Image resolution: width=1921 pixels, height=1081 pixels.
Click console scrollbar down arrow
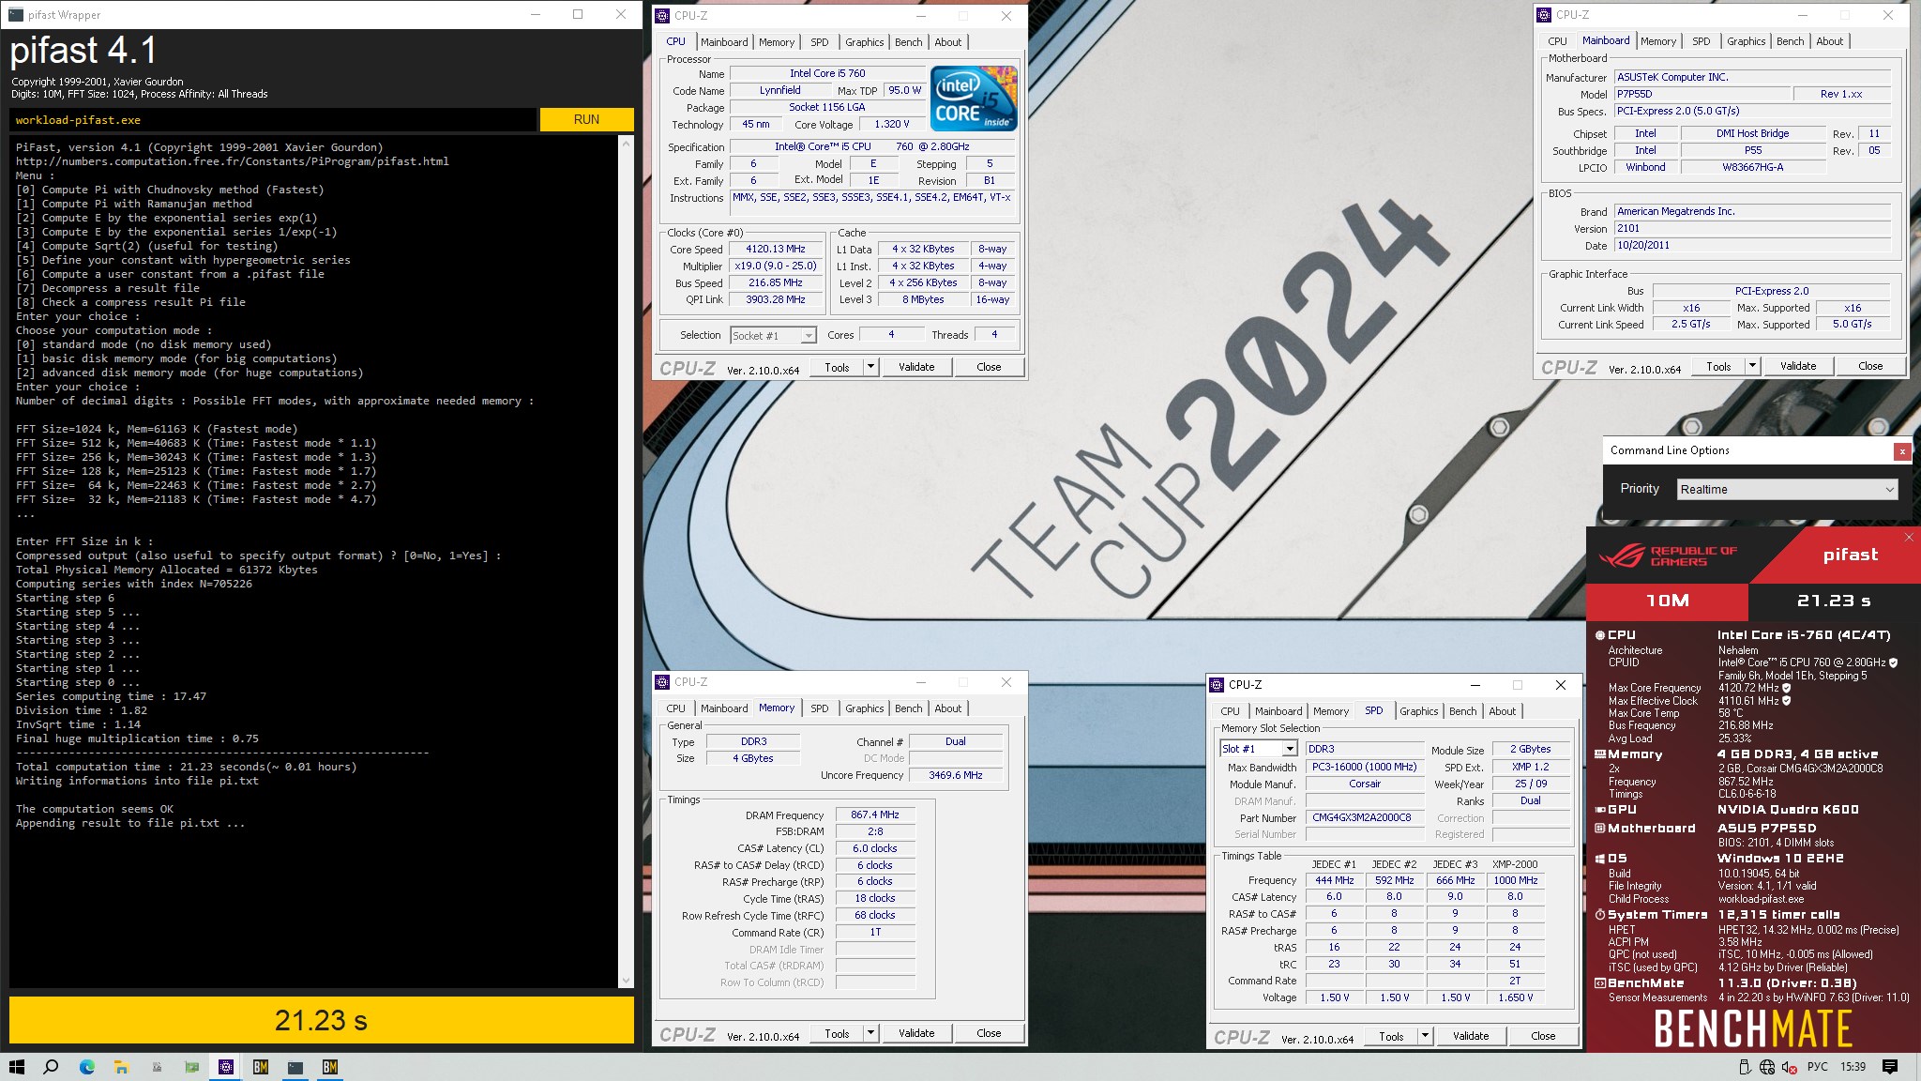(x=626, y=981)
